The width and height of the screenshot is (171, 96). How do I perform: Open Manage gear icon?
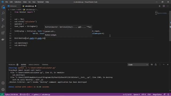[x=3, y=90]
